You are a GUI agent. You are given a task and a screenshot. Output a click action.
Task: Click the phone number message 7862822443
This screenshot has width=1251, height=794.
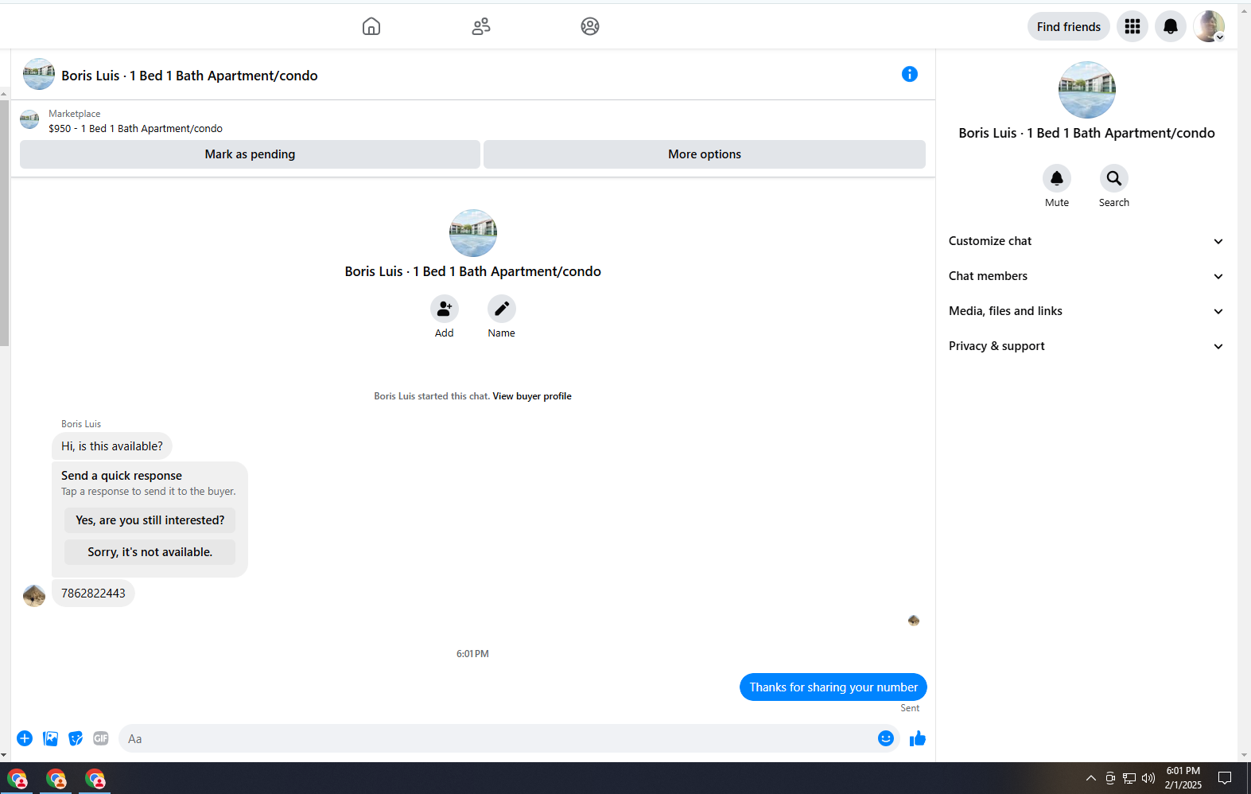(x=93, y=594)
